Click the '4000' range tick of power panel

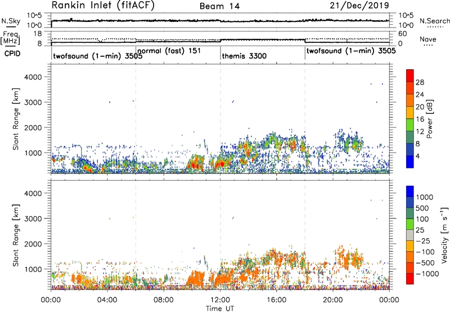pos(33,77)
